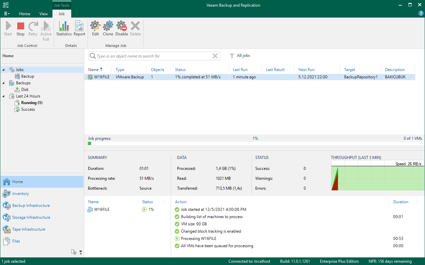The width and height of the screenshot is (425, 265).
Task: Clone the selected job
Action: click(x=108, y=28)
